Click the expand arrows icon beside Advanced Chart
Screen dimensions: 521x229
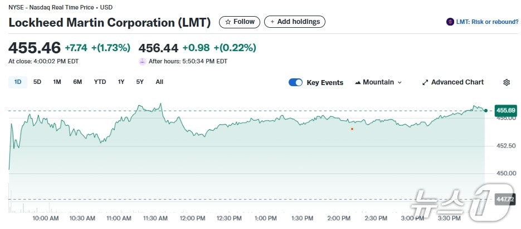click(x=425, y=82)
